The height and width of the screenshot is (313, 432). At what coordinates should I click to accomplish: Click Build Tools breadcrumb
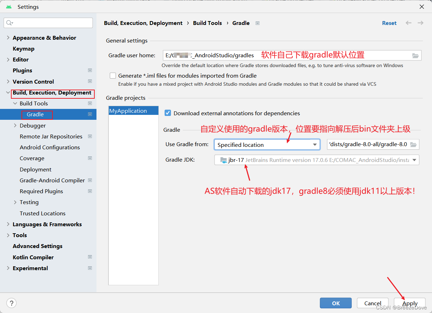207,23
